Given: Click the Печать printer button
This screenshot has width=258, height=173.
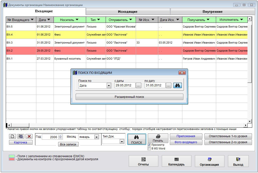Looking at the screenshot, I should (x=158, y=138).
